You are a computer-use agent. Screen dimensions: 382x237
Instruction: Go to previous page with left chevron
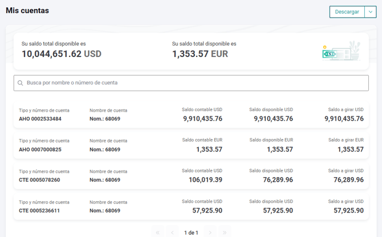173,232
